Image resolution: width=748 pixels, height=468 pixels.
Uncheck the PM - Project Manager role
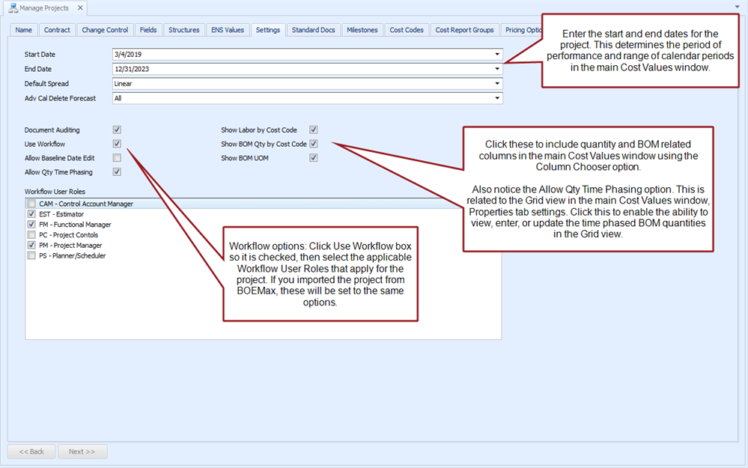(x=31, y=246)
